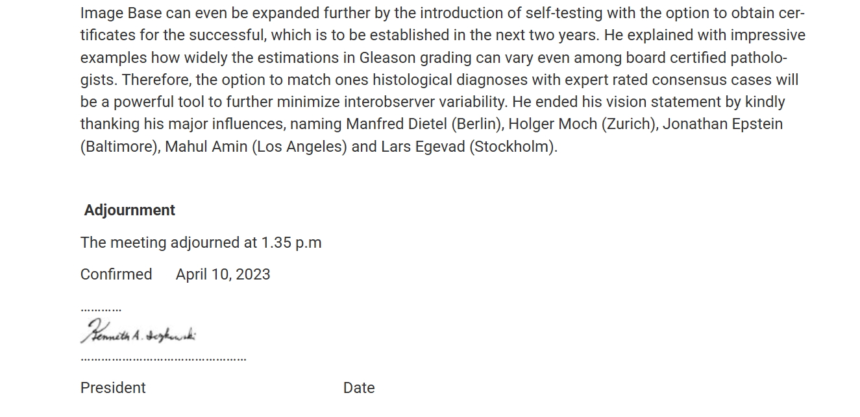Click the word (Stockholm) ending the paragraph
The width and height of the screenshot is (860, 417).
coord(513,147)
